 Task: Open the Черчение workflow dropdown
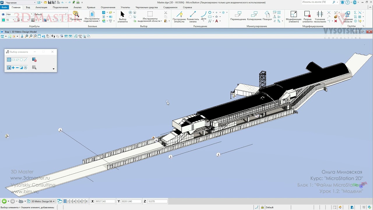tap(20, 3)
